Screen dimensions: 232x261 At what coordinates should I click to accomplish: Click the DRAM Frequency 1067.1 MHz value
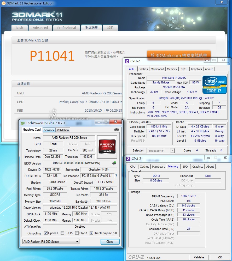tap(188, 196)
